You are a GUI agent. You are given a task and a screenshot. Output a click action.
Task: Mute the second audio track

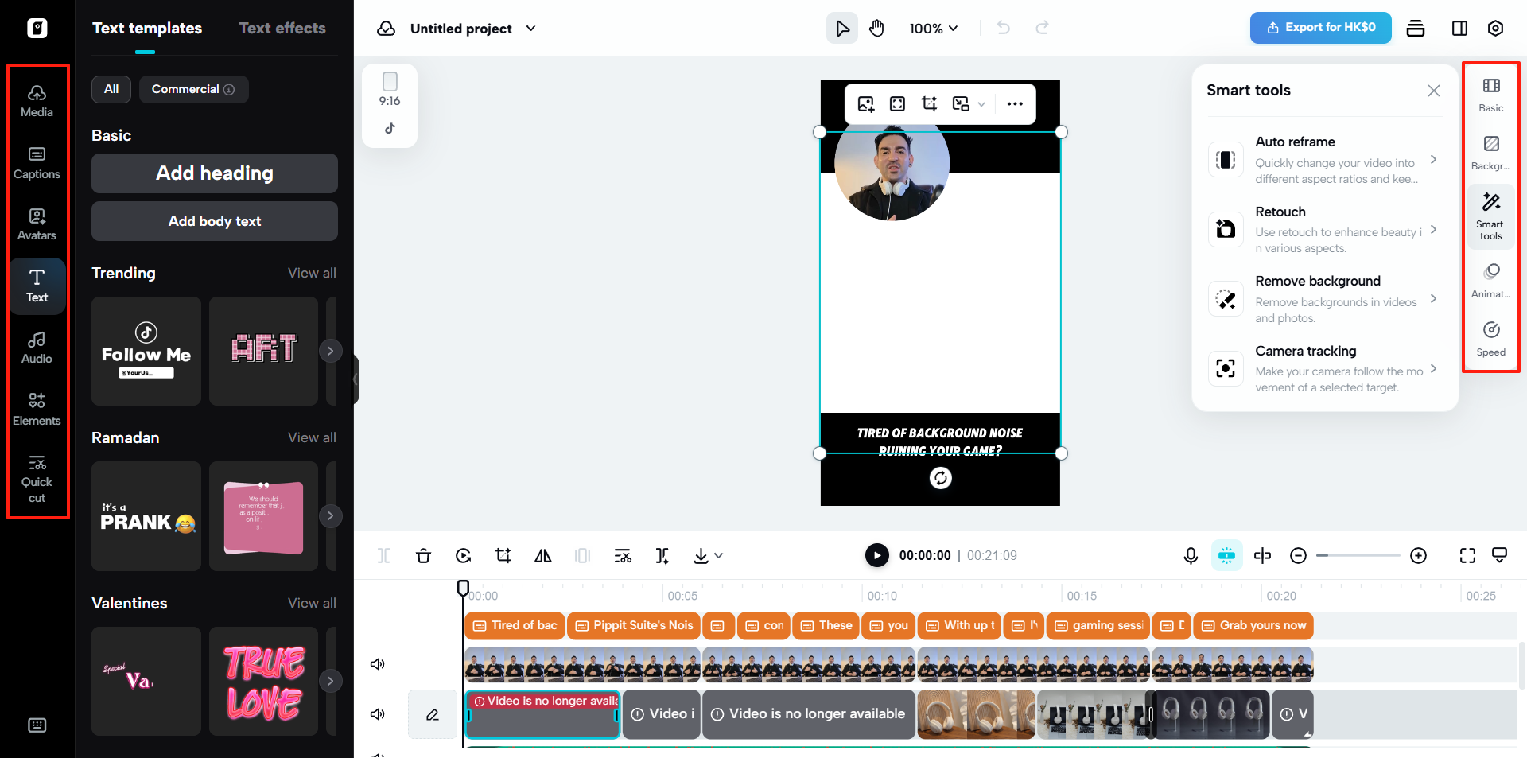coord(377,714)
